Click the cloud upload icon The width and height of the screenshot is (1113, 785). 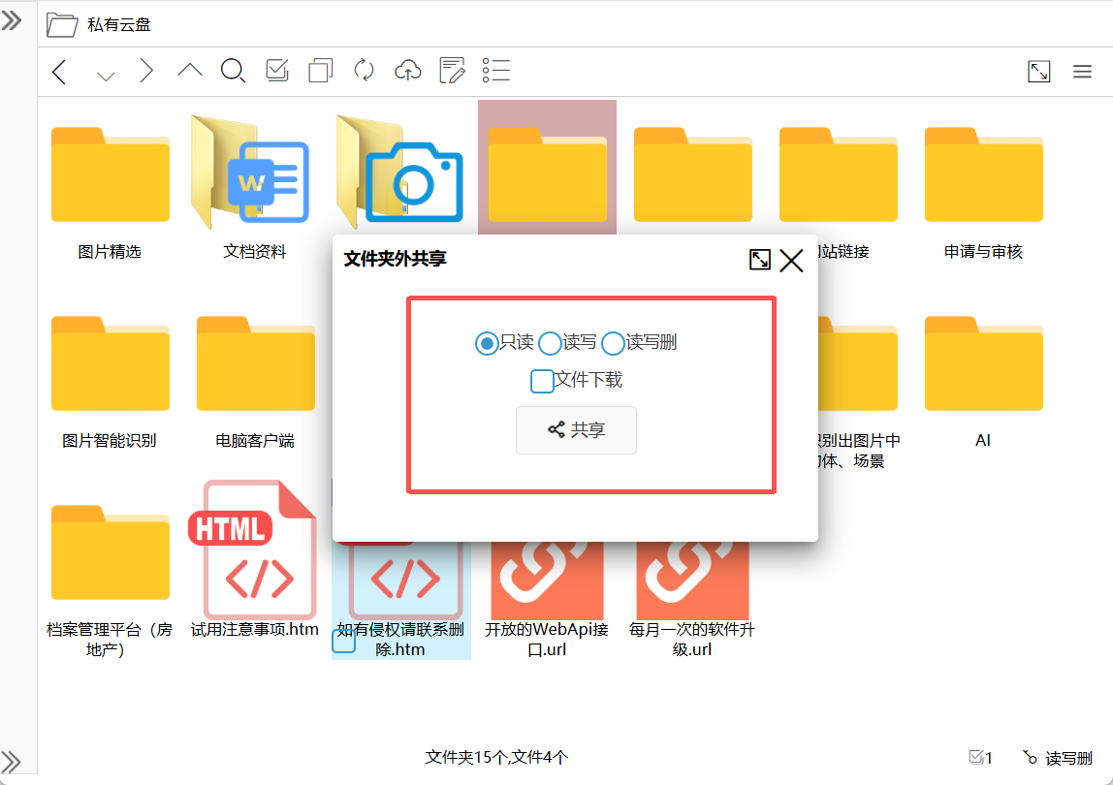pyautogui.click(x=408, y=70)
